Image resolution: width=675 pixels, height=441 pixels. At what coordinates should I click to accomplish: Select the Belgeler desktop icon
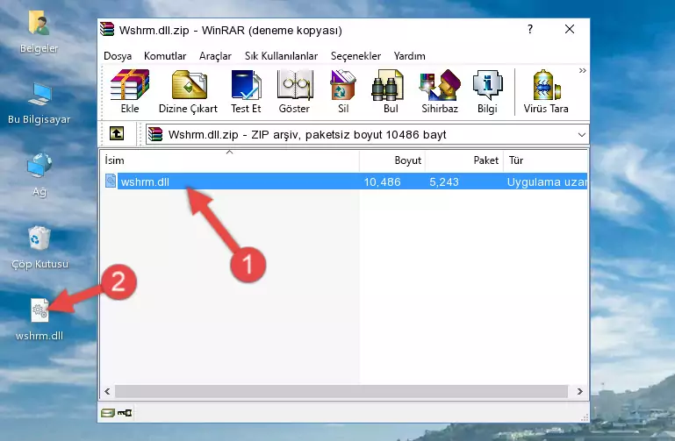pyautogui.click(x=39, y=32)
